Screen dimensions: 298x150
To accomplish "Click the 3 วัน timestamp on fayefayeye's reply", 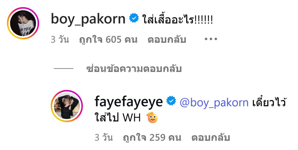I will click(x=104, y=138).
